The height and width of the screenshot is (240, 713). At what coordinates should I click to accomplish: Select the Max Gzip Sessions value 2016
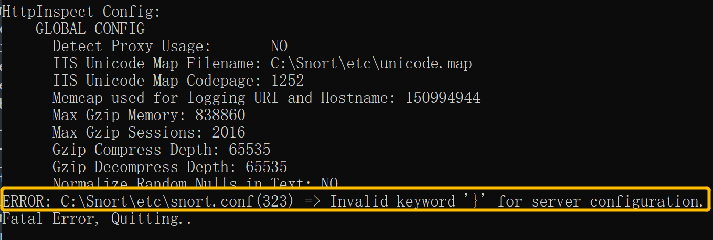(x=228, y=132)
